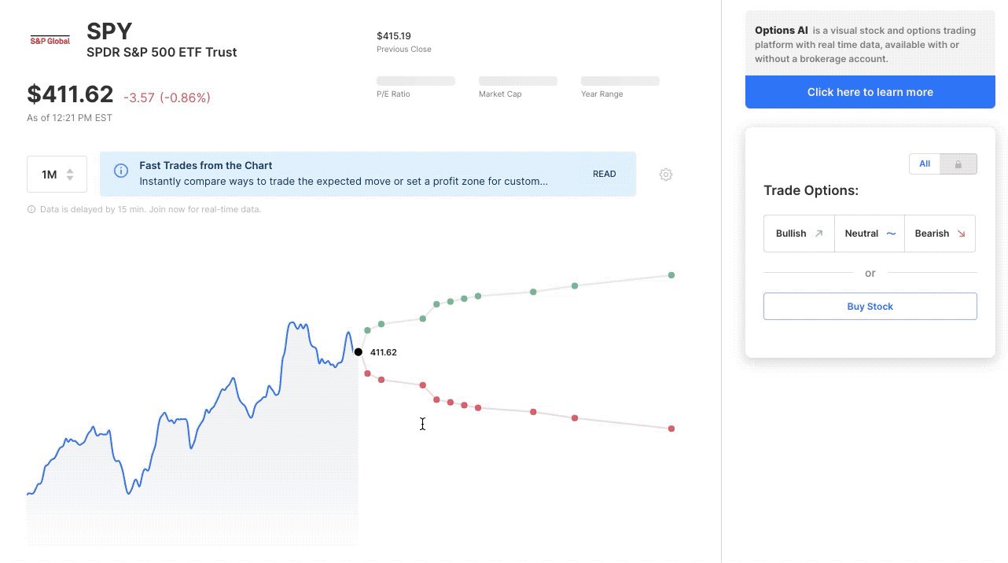
Task: Click the info icon in Fast Trades banner
Action: pos(121,171)
